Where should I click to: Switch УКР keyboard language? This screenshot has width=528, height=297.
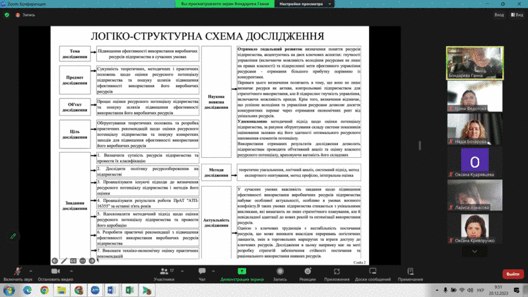[480, 290]
